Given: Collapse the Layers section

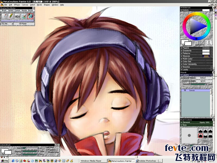Looking at the screenshot, I should 181,75.
